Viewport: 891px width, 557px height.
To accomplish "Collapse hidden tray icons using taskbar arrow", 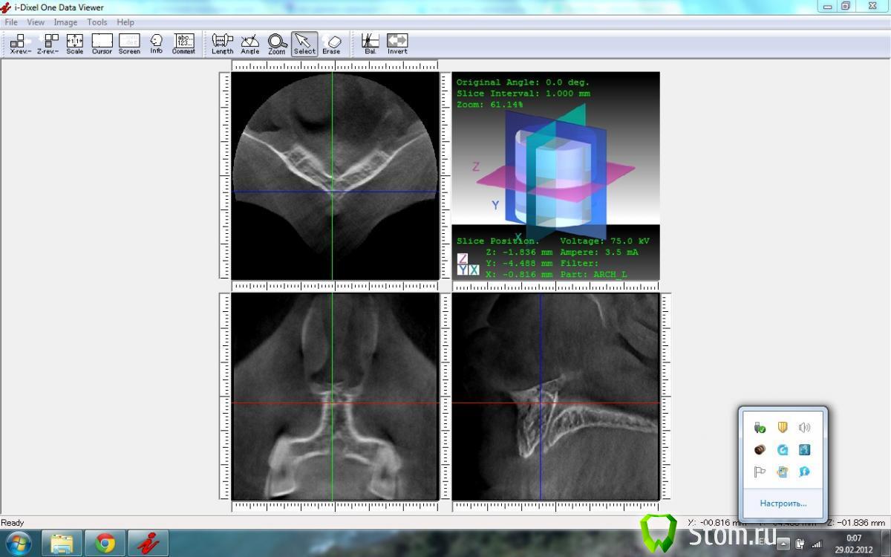I will tap(783, 544).
